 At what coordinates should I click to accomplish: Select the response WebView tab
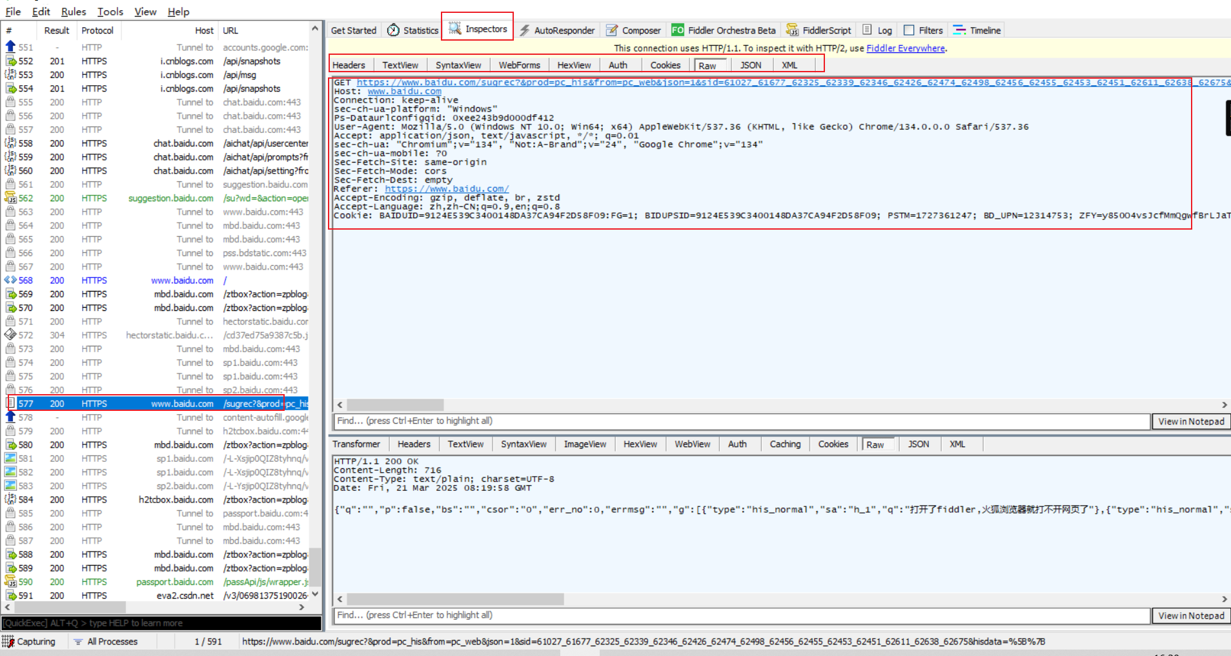click(693, 444)
